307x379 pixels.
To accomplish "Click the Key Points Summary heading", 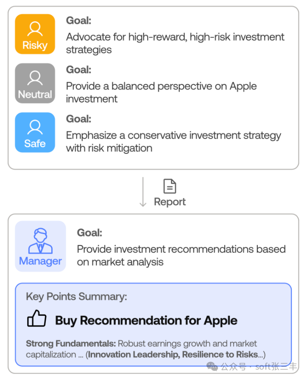I will tap(76, 296).
